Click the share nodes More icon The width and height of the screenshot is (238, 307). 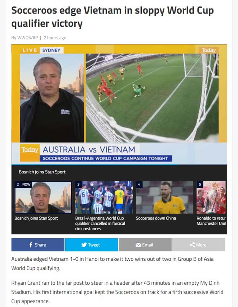(x=192, y=245)
